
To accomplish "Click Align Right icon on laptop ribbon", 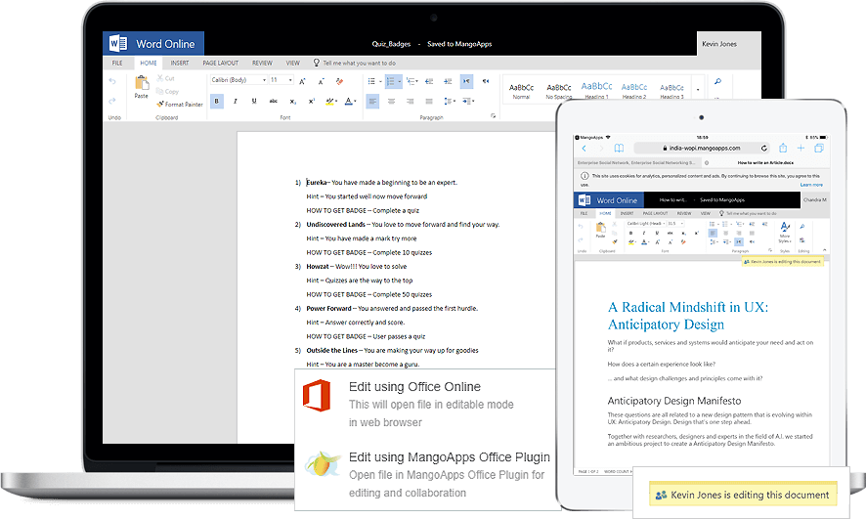I will click(410, 101).
